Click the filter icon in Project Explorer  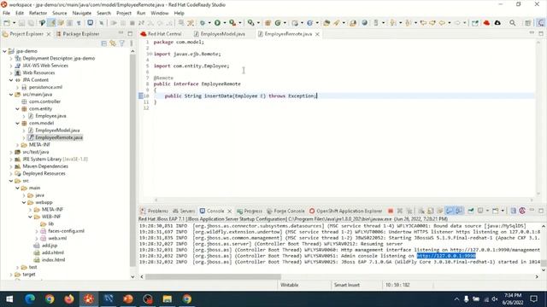121,43
